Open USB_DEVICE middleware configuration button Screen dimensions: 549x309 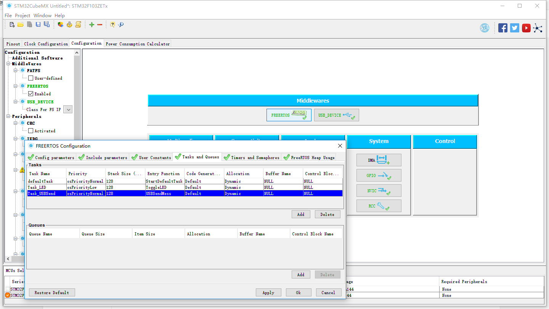point(337,115)
